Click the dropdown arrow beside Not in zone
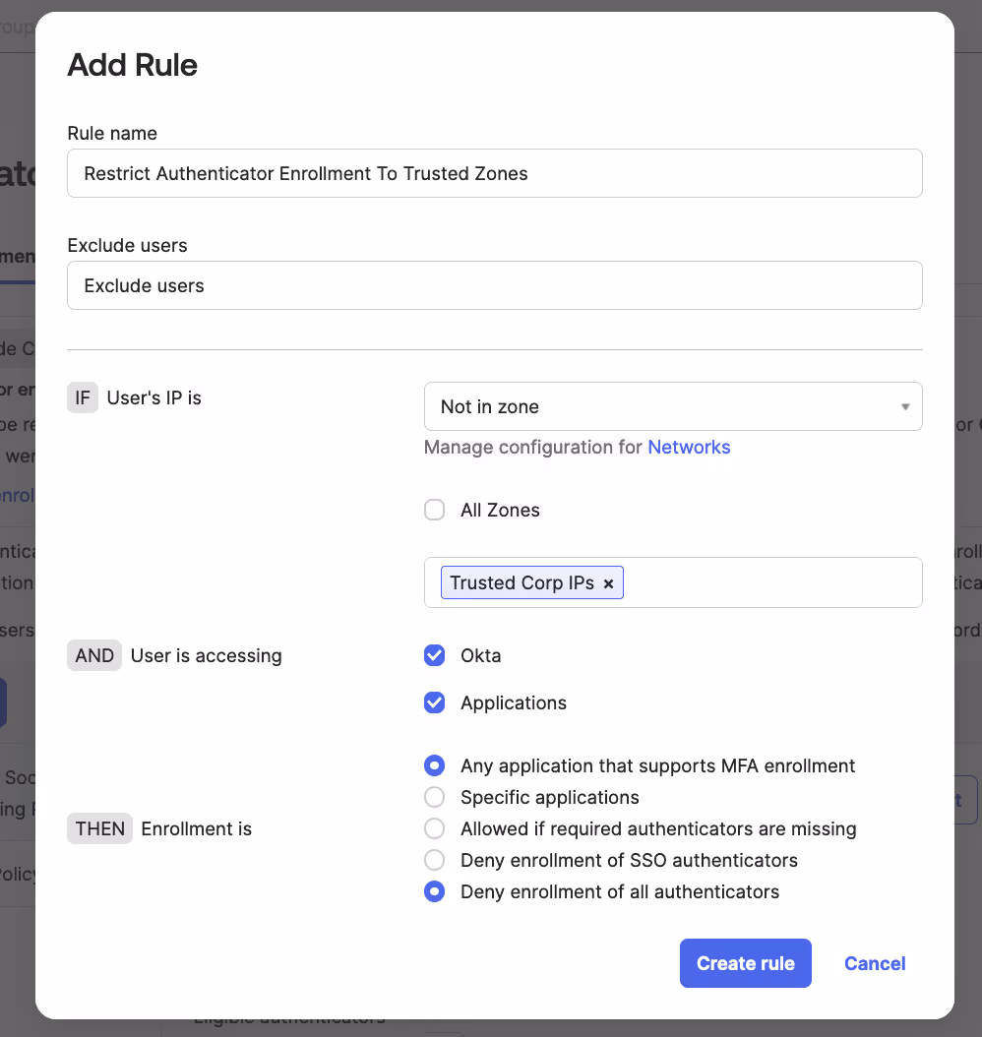 pos(905,406)
